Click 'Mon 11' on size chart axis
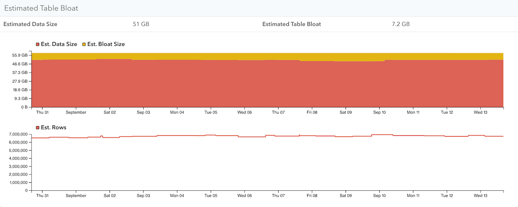518x207 pixels. pos(413,113)
